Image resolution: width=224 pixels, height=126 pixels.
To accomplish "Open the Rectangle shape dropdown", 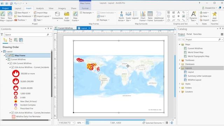I will point(93,13).
